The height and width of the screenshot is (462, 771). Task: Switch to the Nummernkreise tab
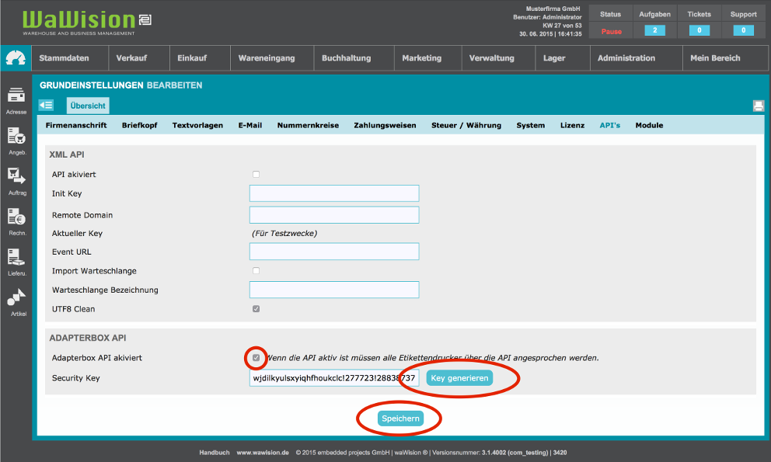click(x=308, y=125)
